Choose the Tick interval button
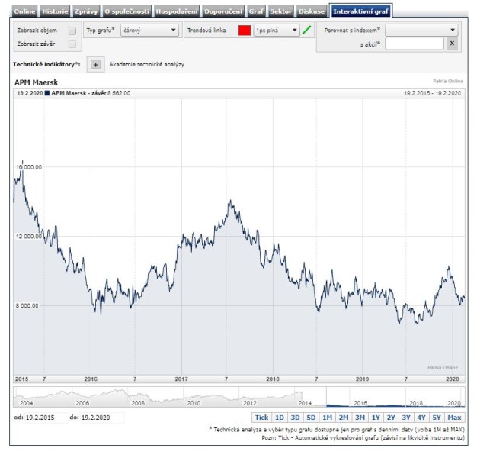The image size is (477, 458). [x=261, y=418]
